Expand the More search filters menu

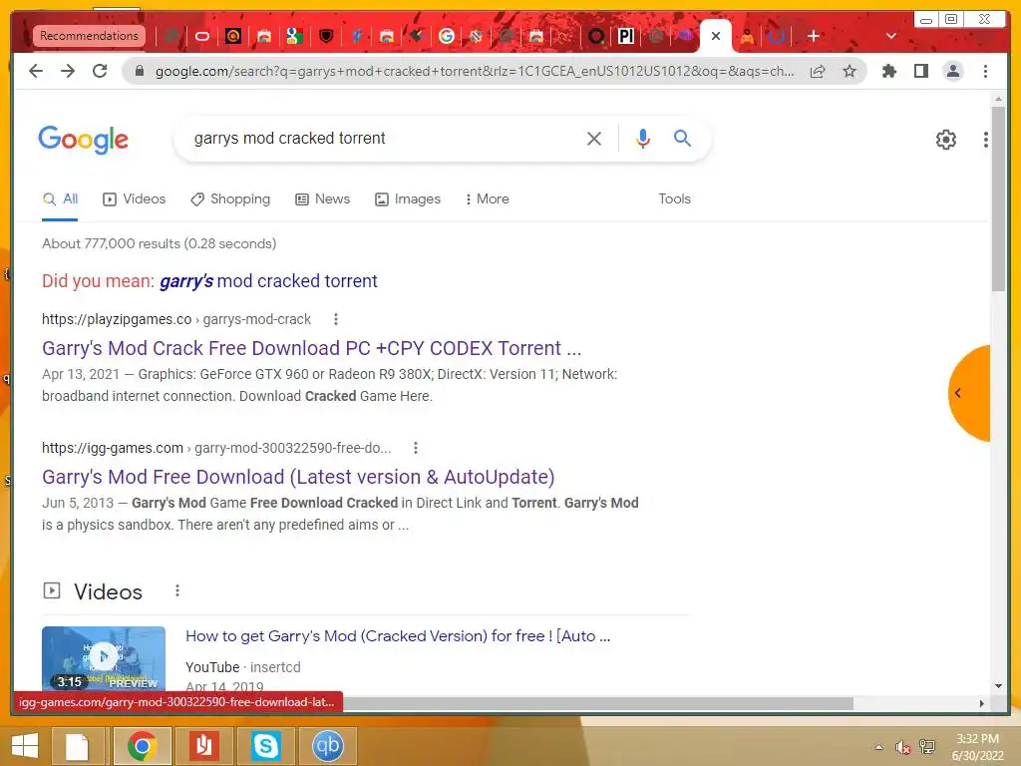tap(487, 198)
